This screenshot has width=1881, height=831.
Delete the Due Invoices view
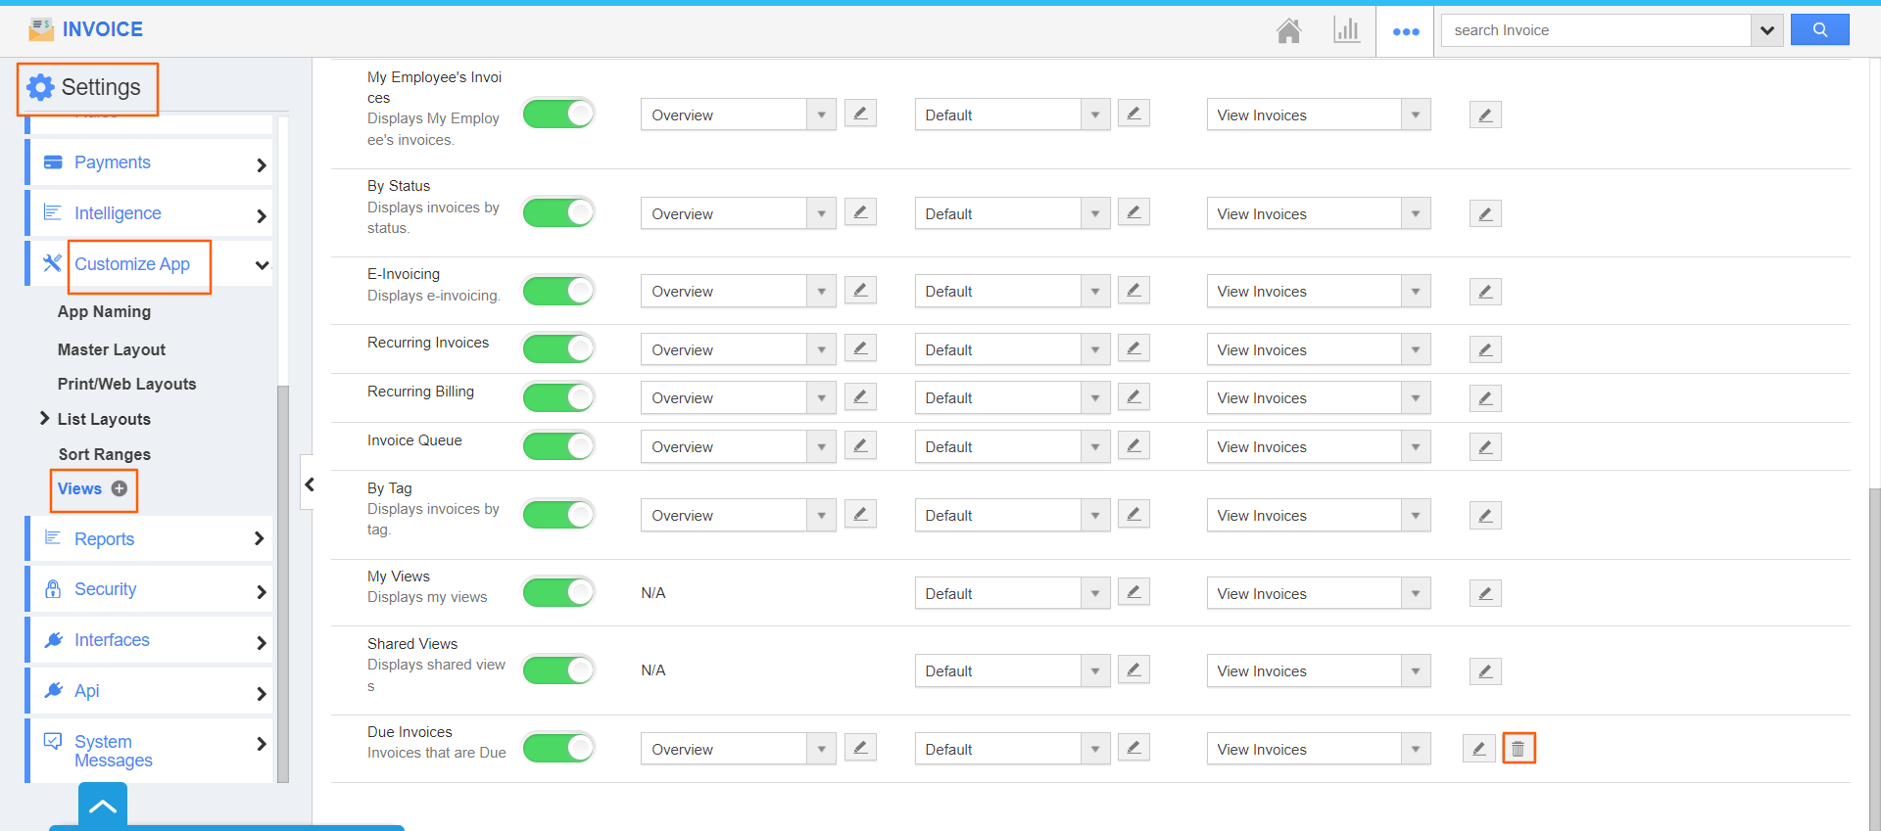(1519, 749)
